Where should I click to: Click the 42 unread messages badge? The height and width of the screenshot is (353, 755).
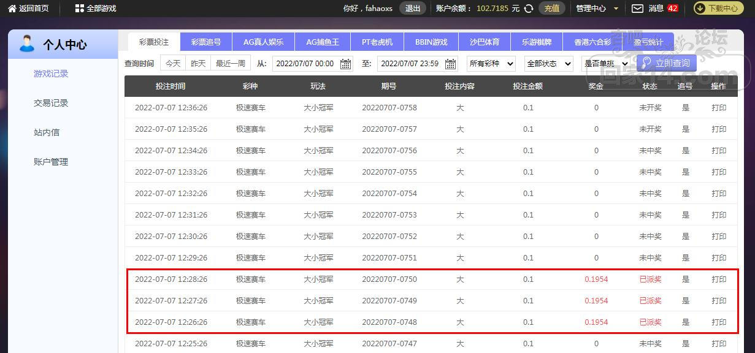pos(673,9)
